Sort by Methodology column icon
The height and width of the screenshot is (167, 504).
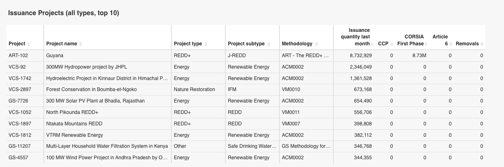coord(316,44)
